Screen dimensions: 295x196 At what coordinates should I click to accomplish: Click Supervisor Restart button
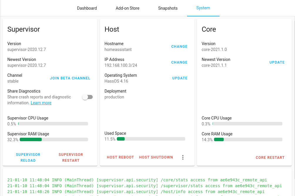(71, 158)
